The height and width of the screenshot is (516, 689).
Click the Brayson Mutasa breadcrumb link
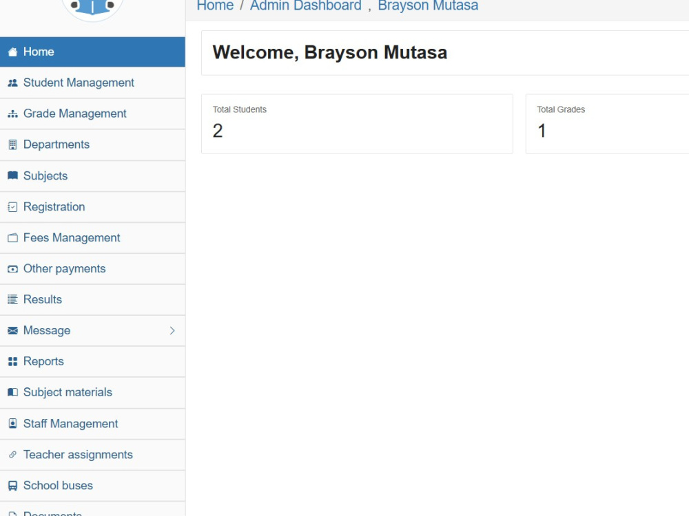[x=428, y=6]
